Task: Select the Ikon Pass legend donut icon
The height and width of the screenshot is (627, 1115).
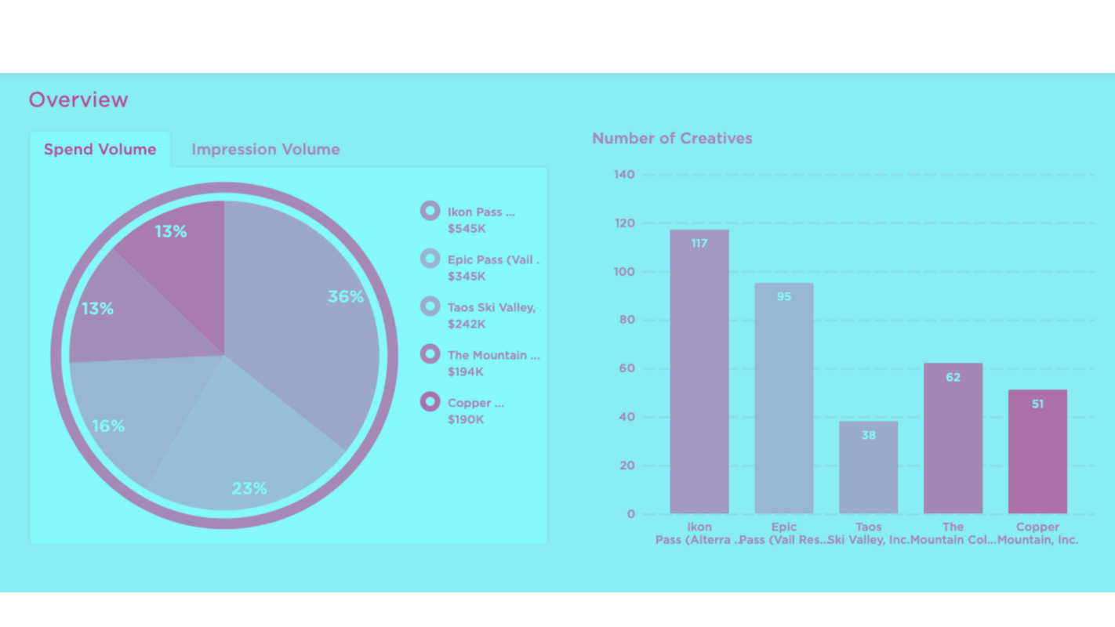Action: 430,210
